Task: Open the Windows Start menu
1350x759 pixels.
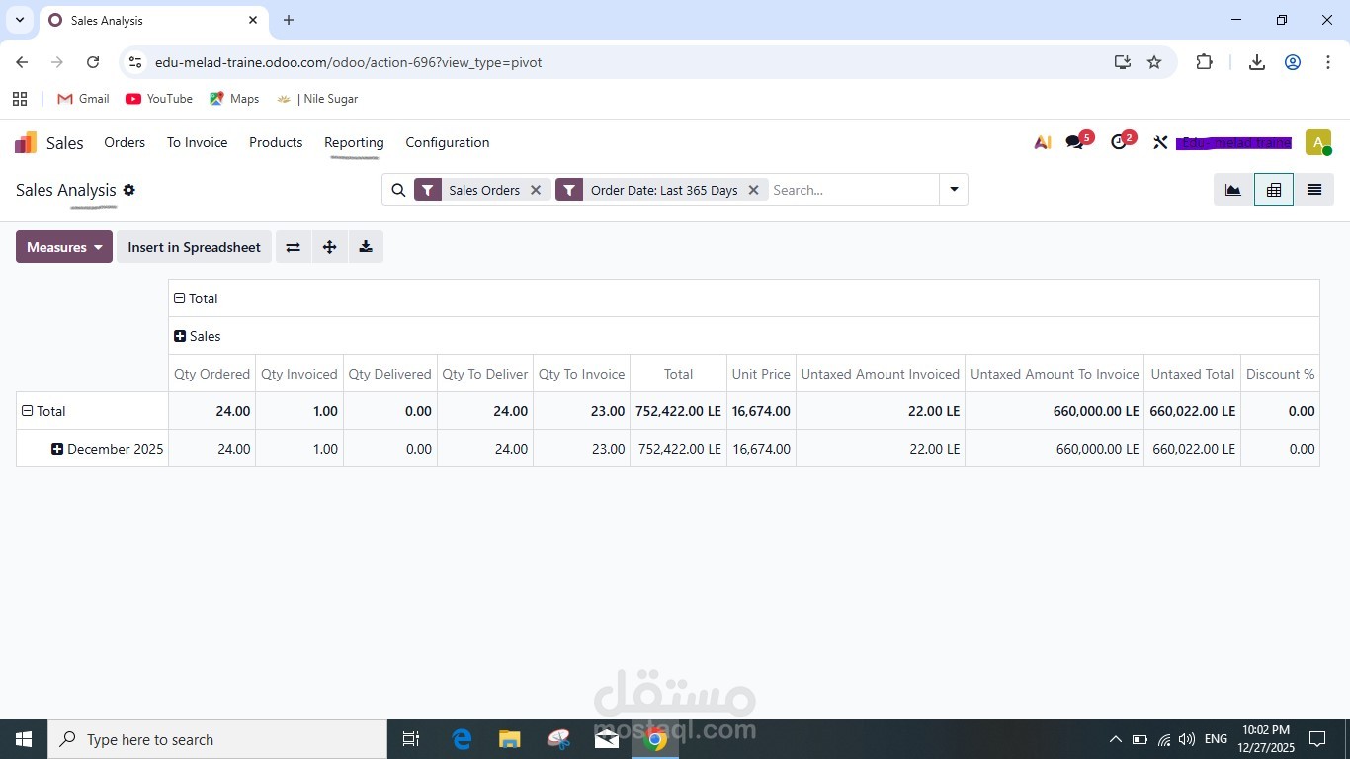Action: [24, 739]
